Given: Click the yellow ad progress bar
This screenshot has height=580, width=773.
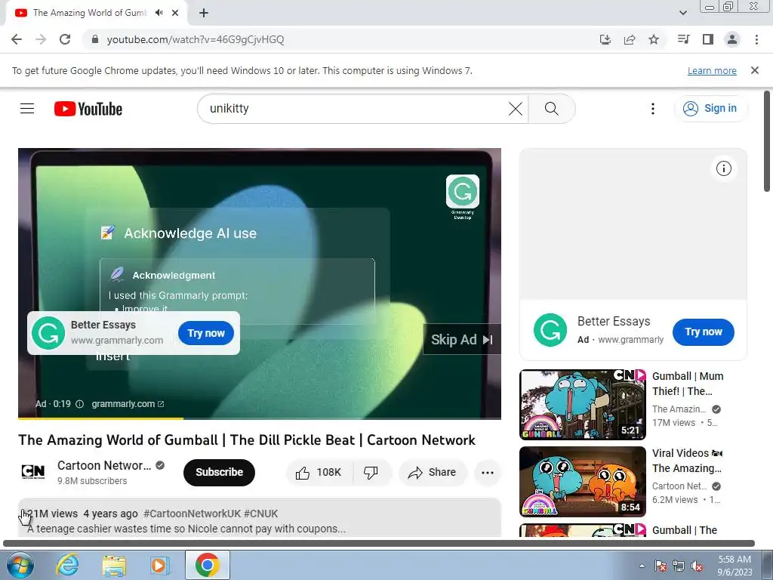Looking at the screenshot, I should tap(100, 418).
